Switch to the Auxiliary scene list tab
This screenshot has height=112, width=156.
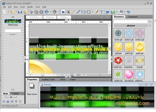pyautogui.click(x=16, y=94)
